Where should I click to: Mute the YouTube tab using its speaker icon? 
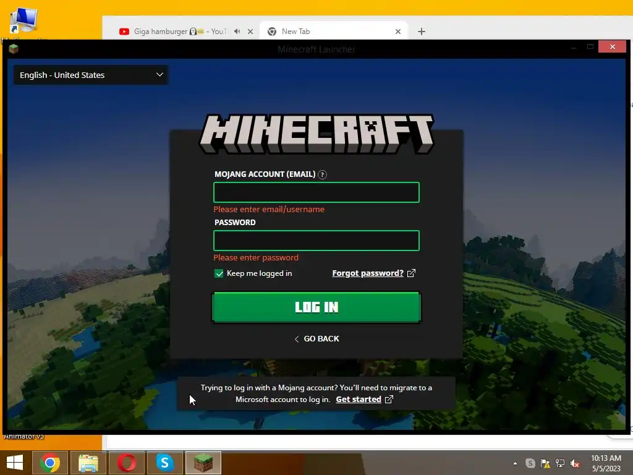coord(237,32)
